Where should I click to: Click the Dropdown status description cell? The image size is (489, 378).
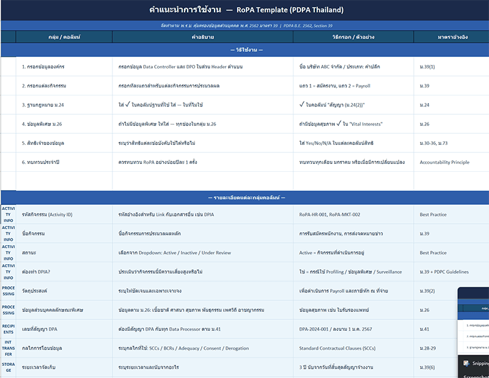click(x=203, y=253)
